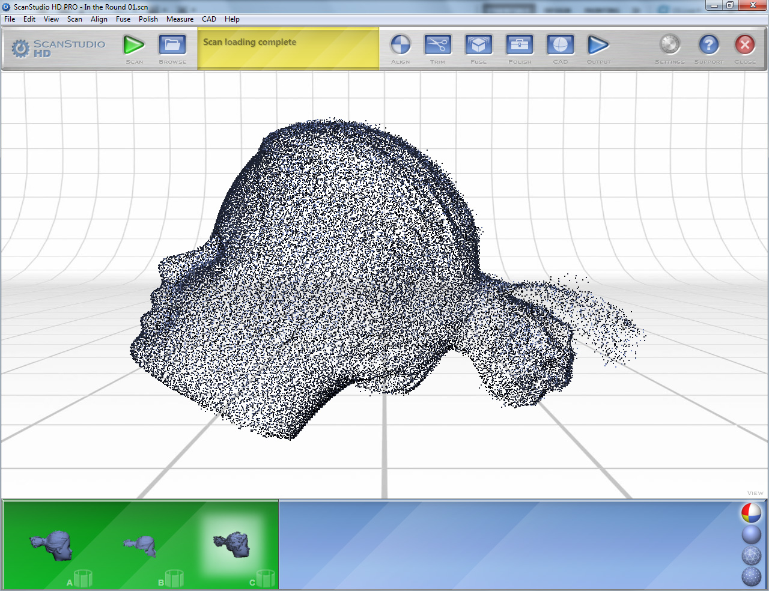The image size is (769, 591).
Task: Click cylinder icon of scan B
Action: (174, 578)
